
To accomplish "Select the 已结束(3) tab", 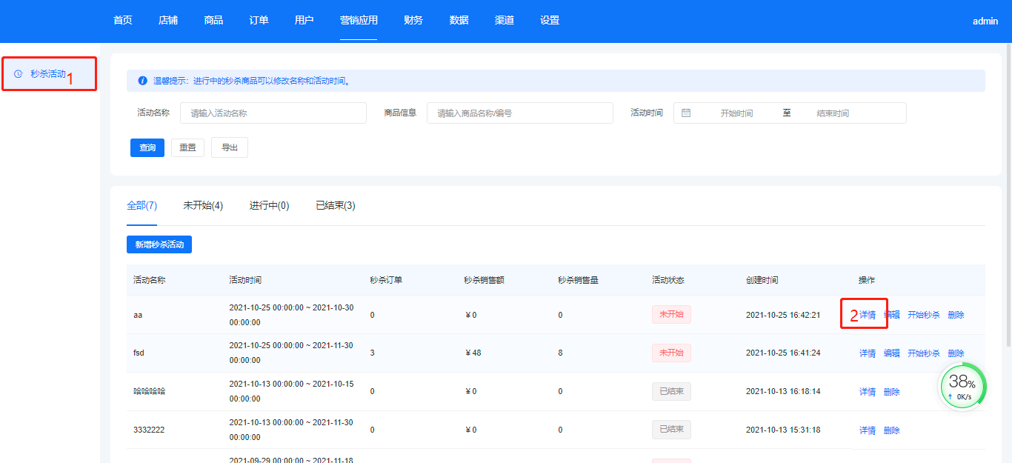I will coord(335,206).
